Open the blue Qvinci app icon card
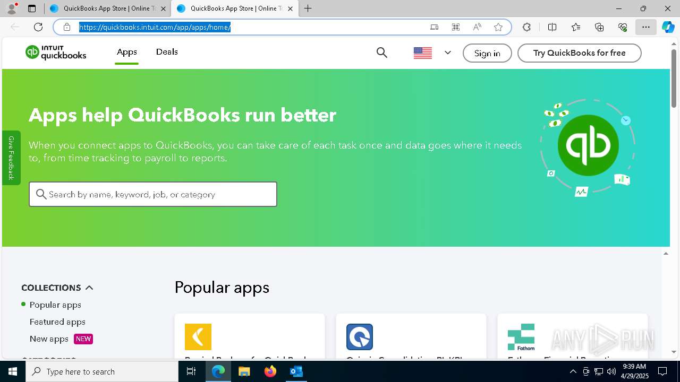Image resolution: width=680 pixels, height=382 pixels. coord(360,337)
